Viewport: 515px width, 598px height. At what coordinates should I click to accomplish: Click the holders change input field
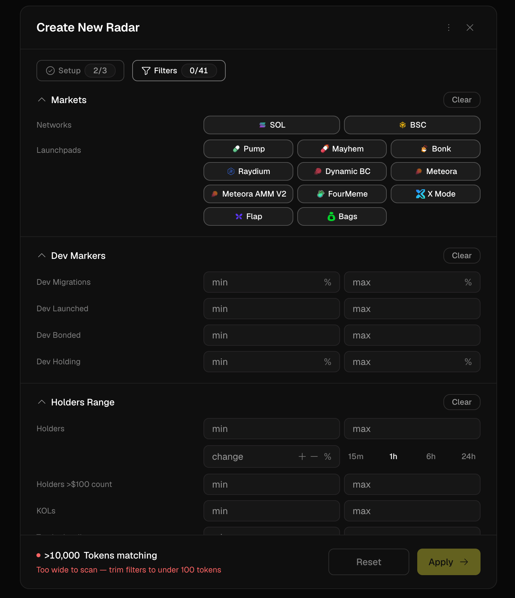tap(272, 456)
